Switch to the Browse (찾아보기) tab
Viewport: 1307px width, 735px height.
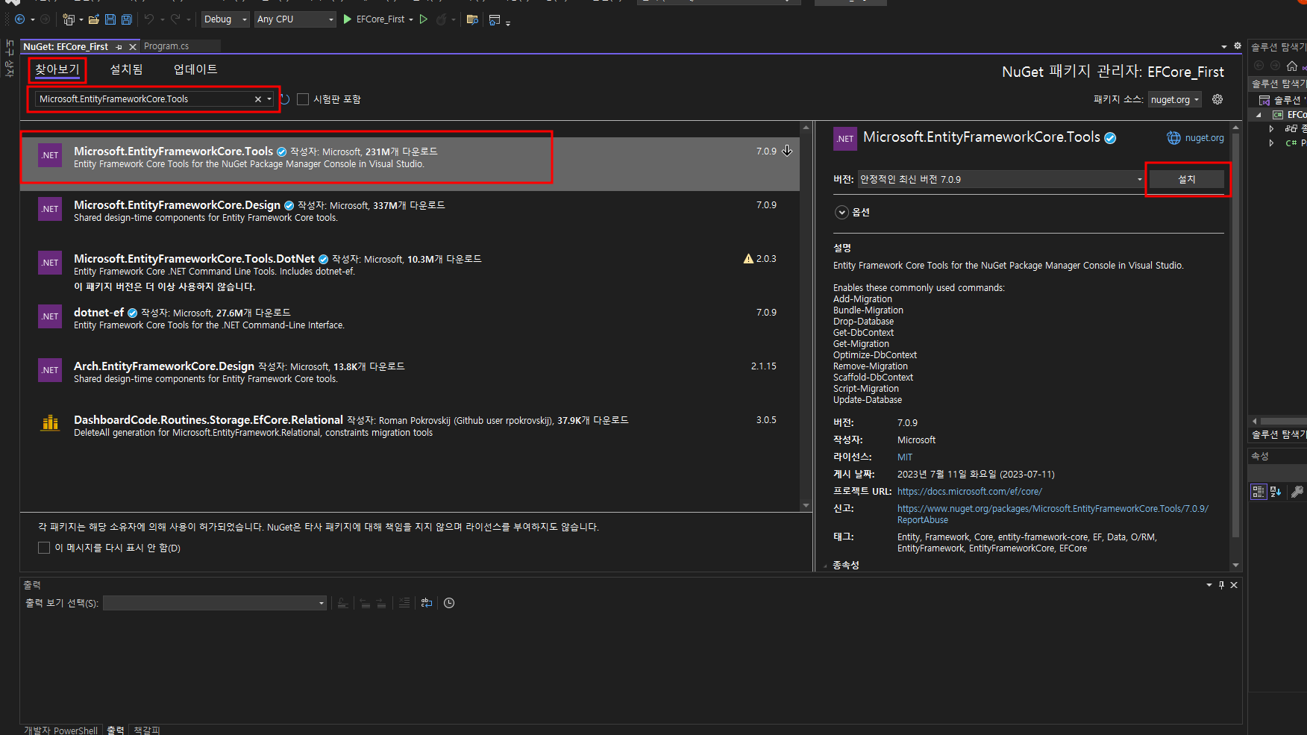tap(57, 69)
